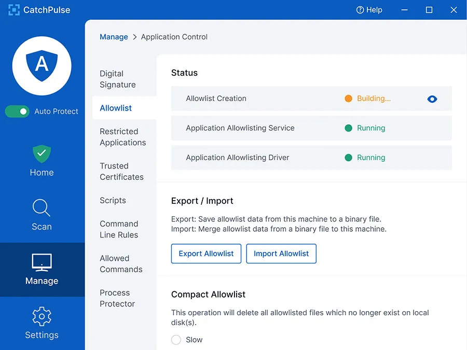This screenshot has height=350, width=467.
Task: Click the CatchPulse logo icon
Action: (13, 10)
